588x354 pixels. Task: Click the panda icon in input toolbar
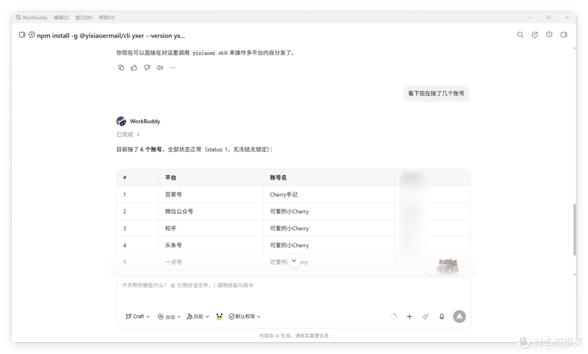click(219, 316)
